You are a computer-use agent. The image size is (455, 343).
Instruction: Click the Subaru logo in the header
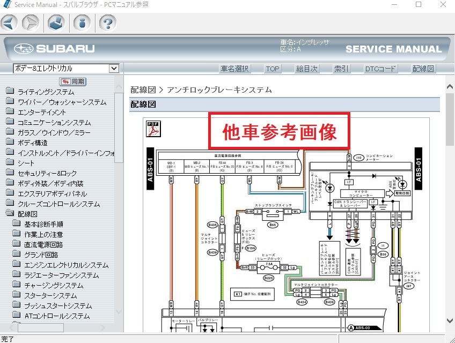coord(54,49)
